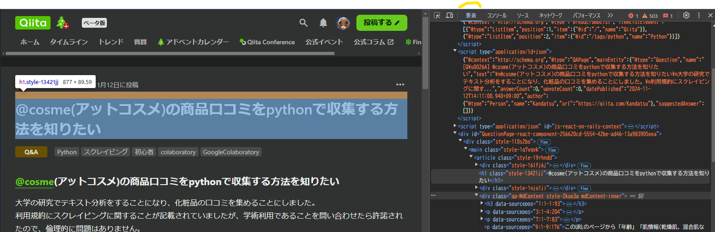
Task: Collapse the QuestionPage-react-component div node
Action: (455, 134)
